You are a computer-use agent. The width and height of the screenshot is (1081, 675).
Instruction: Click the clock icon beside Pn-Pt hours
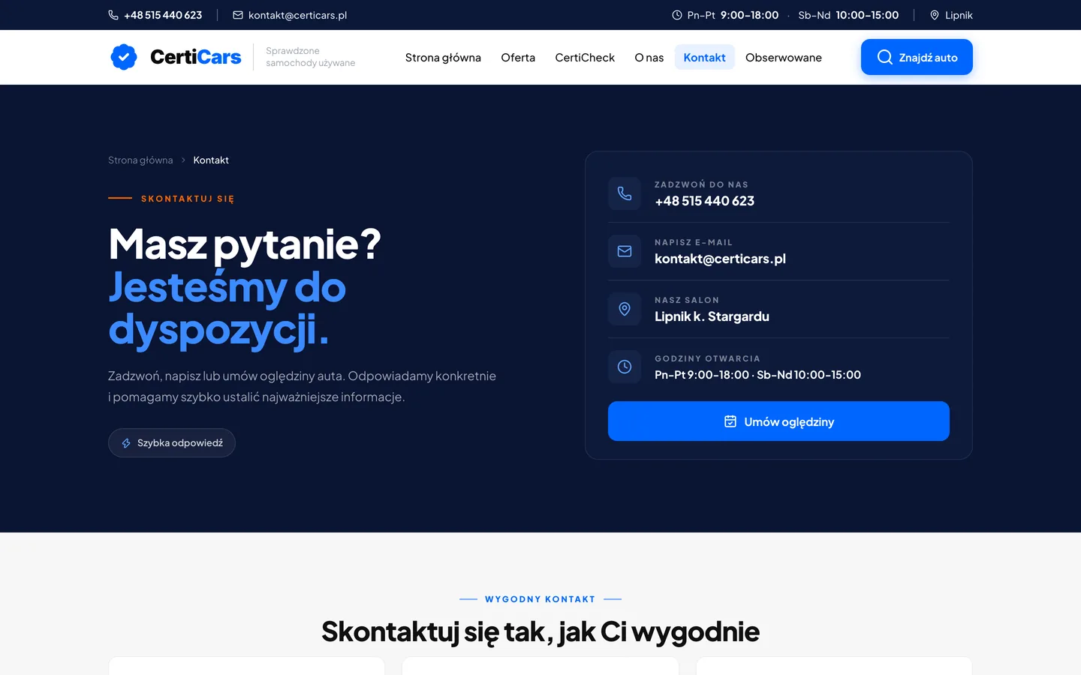[677, 15]
